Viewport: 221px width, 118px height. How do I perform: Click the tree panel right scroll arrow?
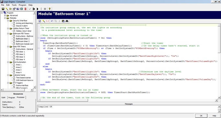tap(32, 90)
